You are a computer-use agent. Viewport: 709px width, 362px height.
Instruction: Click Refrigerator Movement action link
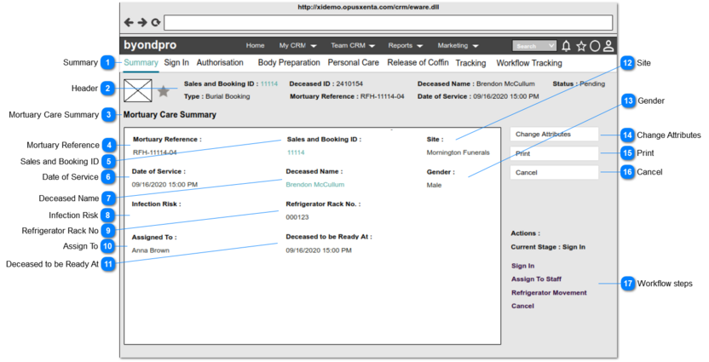point(549,293)
